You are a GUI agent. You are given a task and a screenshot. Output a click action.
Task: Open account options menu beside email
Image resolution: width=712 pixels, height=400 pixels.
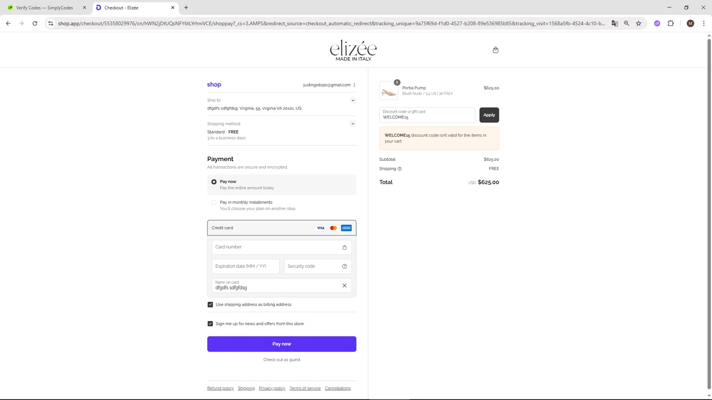coord(355,85)
